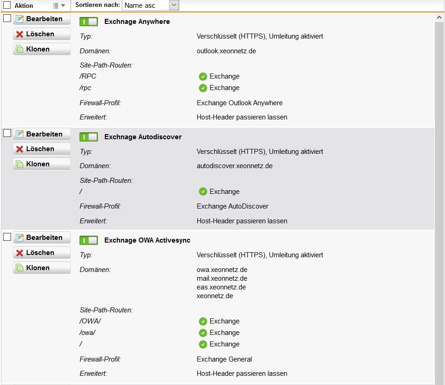The height and width of the screenshot is (385, 445).
Task: Check the select-all Aktion checkbox
Action: coord(7,5)
